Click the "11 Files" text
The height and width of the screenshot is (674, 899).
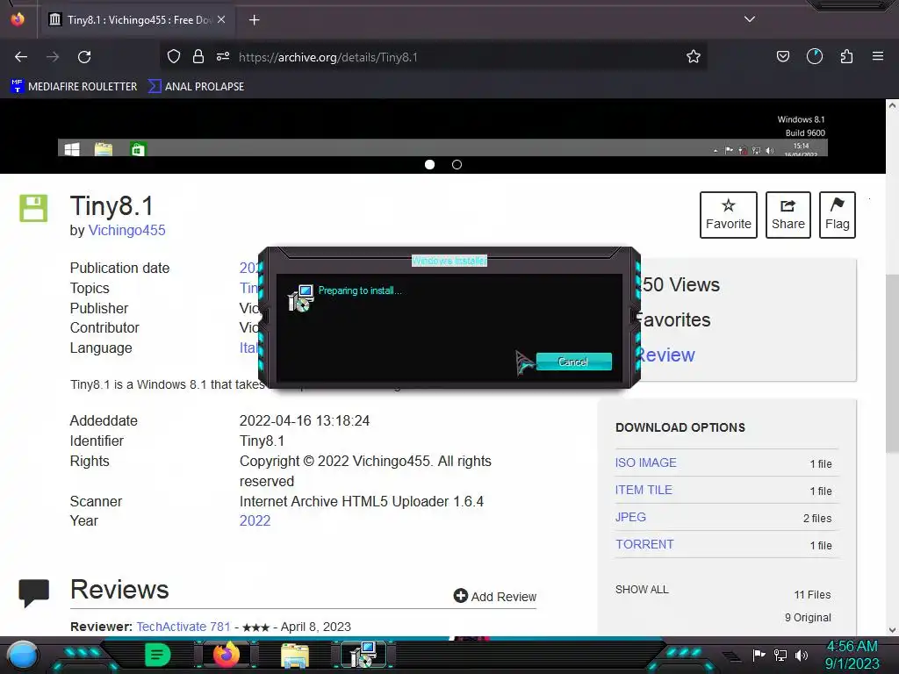tap(812, 595)
